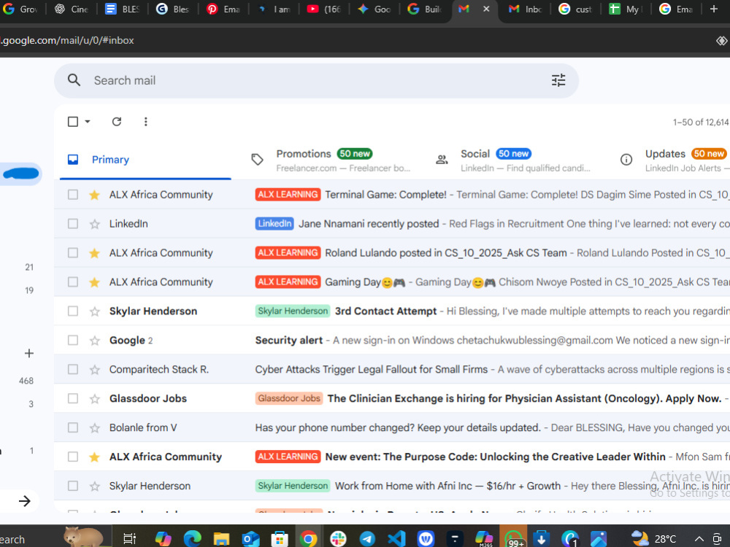Select the Gaming Day email checkbox
Viewport: 730px width, 547px height.
pyautogui.click(x=72, y=282)
